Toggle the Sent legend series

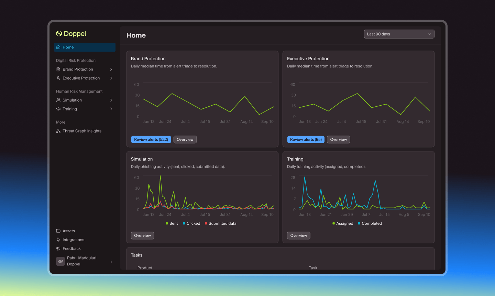tap(172, 223)
